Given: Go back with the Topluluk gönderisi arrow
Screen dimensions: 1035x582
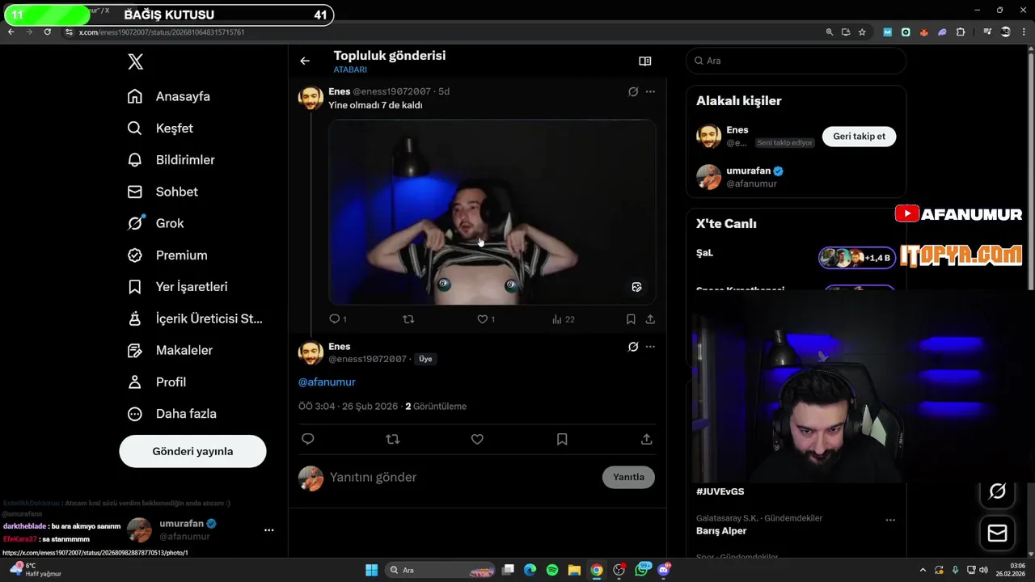Looking at the screenshot, I should click(x=305, y=61).
